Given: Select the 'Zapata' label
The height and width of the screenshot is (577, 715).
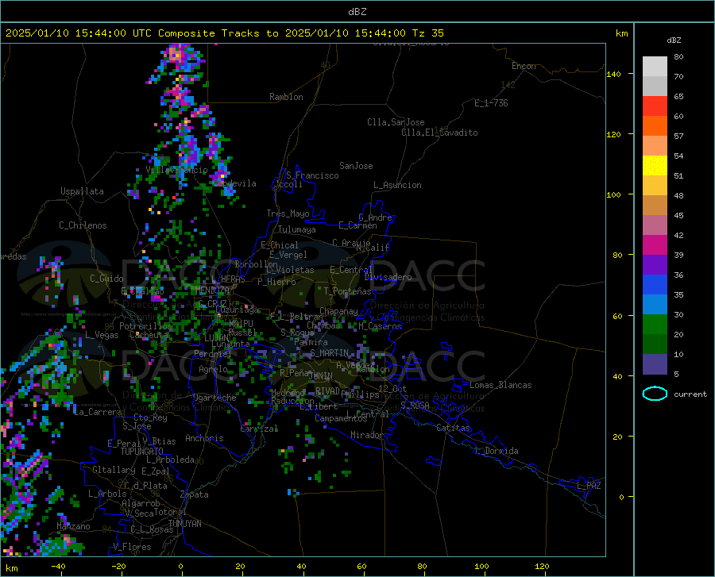Looking at the screenshot, I should 195,494.
